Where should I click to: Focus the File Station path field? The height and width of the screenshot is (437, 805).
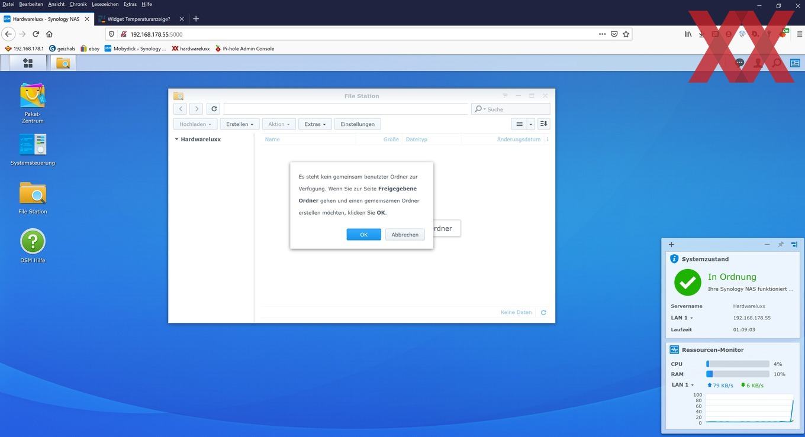pyautogui.click(x=346, y=109)
